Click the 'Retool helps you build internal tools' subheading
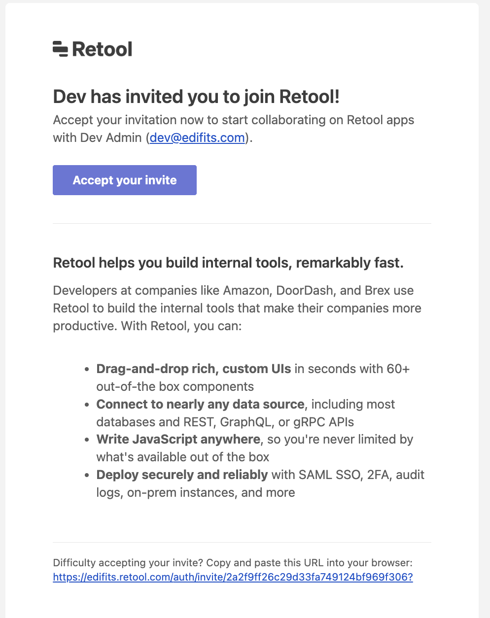The image size is (490, 618). pos(228,263)
